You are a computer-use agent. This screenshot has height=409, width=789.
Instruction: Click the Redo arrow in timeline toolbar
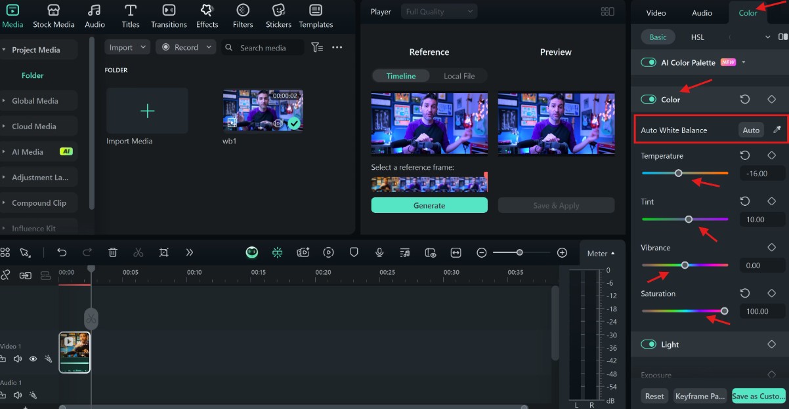point(87,252)
